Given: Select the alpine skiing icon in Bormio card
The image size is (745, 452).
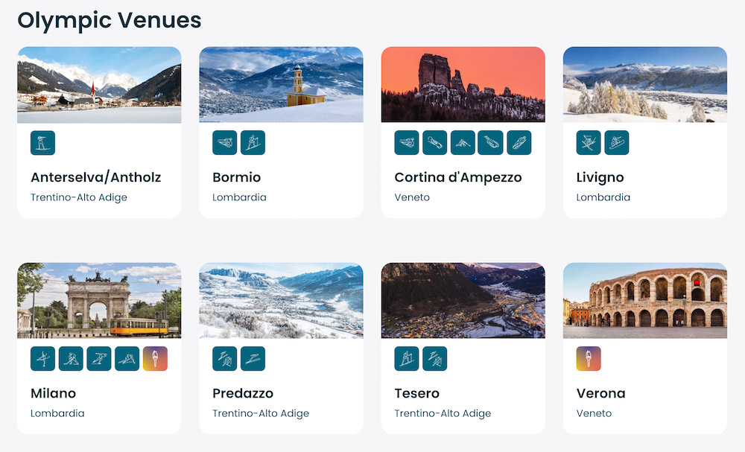Looking at the screenshot, I should (x=224, y=143).
